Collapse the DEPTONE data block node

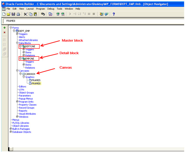(x=21, y=46)
